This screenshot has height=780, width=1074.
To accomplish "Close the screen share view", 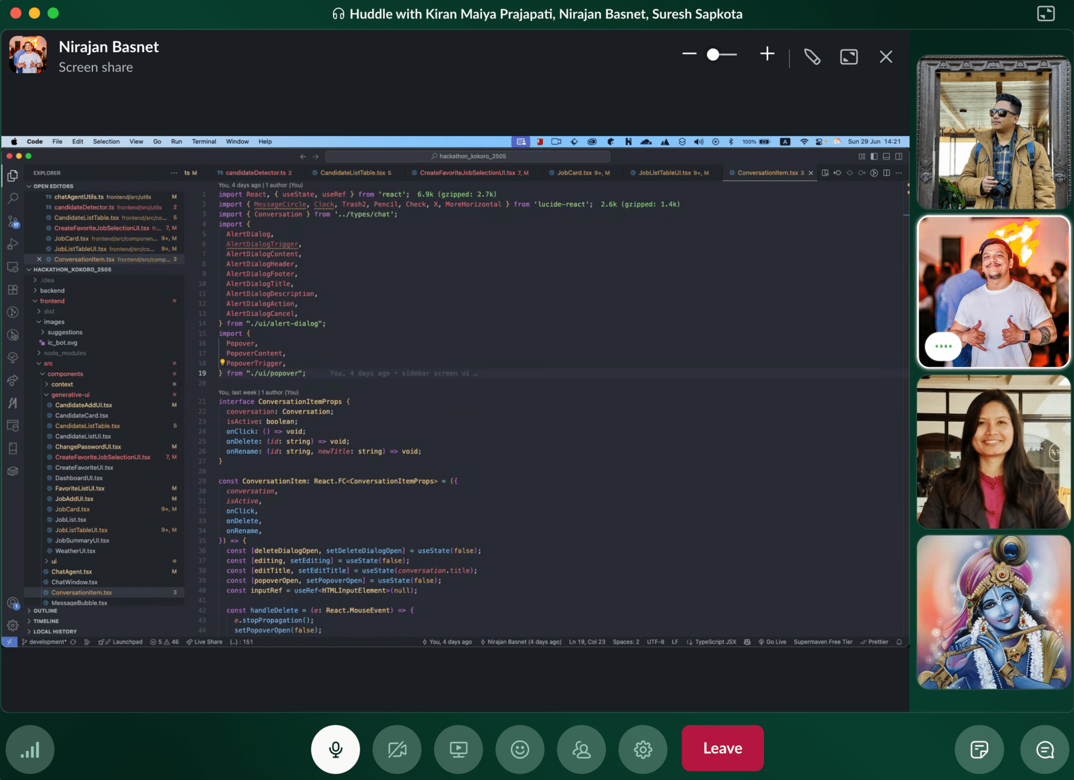I will 886,57.
